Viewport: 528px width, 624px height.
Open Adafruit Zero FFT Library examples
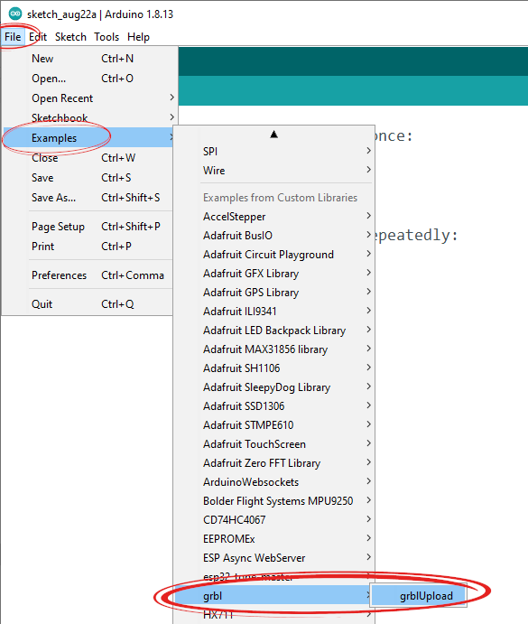point(273,463)
